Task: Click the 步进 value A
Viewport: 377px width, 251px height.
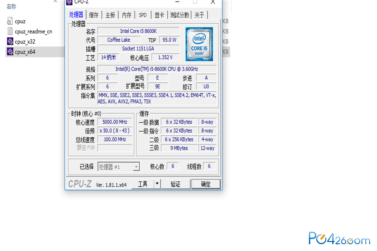Action: coord(206,78)
